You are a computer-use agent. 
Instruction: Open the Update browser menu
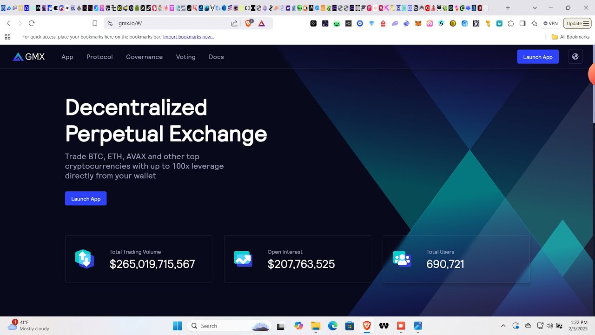(577, 23)
